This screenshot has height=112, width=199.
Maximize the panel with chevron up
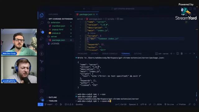pyautogui.click(x=190, y=54)
